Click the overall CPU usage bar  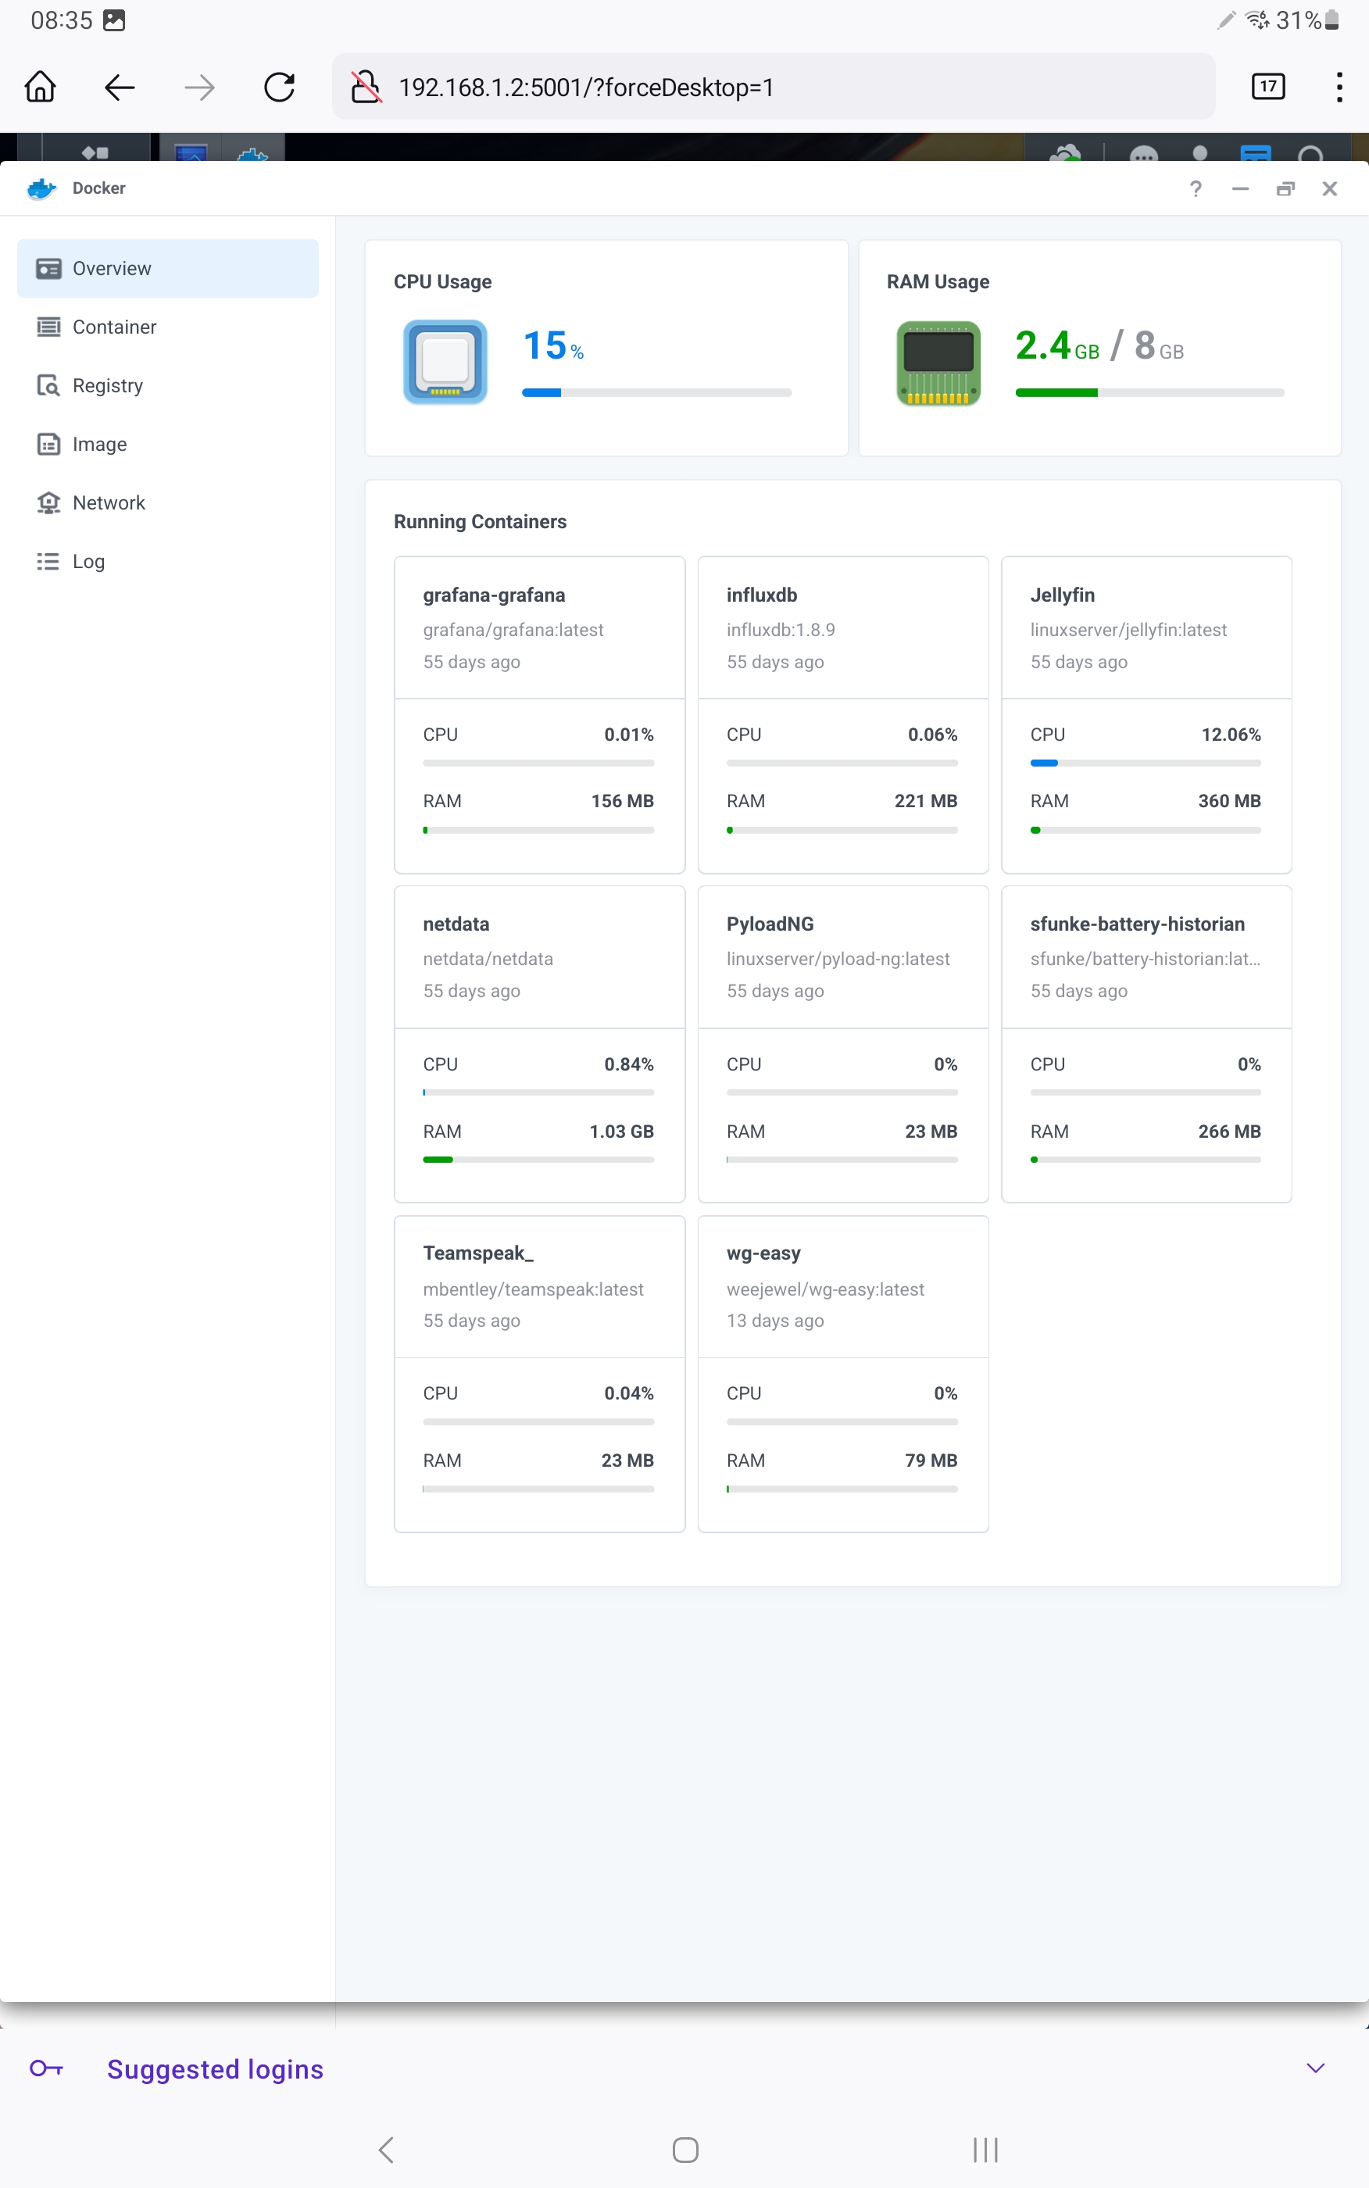click(656, 393)
